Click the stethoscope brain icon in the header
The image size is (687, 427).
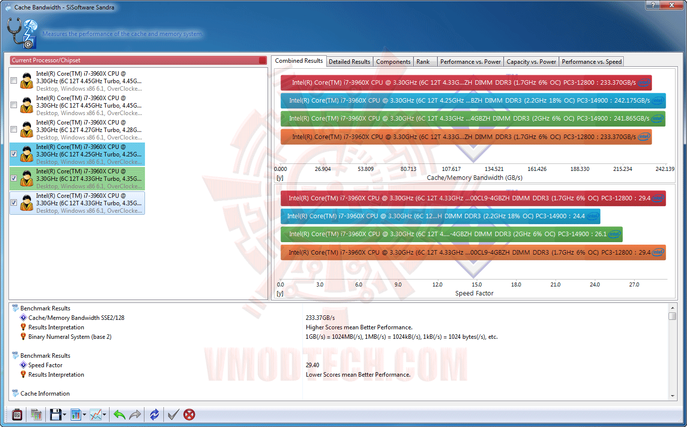(21, 34)
